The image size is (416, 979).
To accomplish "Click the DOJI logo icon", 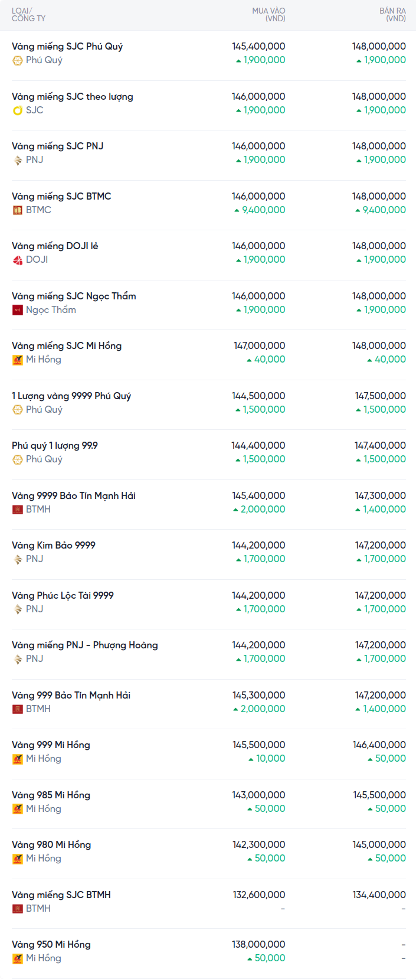I will [18, 260].
